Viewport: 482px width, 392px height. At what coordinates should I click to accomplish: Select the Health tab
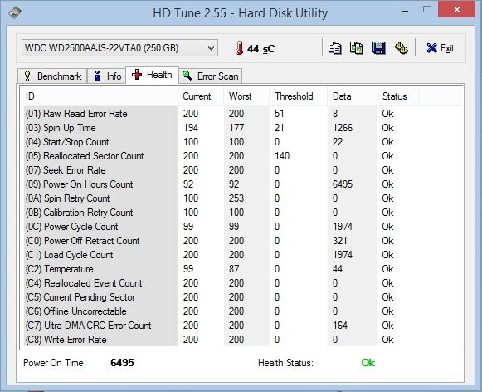click(x=152, y=75)
